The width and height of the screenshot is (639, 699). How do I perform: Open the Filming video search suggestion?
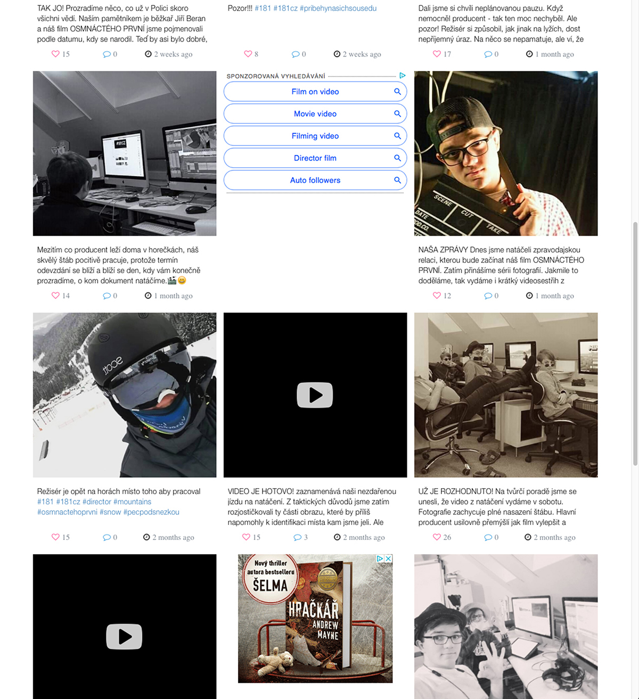tap(315, 136)
